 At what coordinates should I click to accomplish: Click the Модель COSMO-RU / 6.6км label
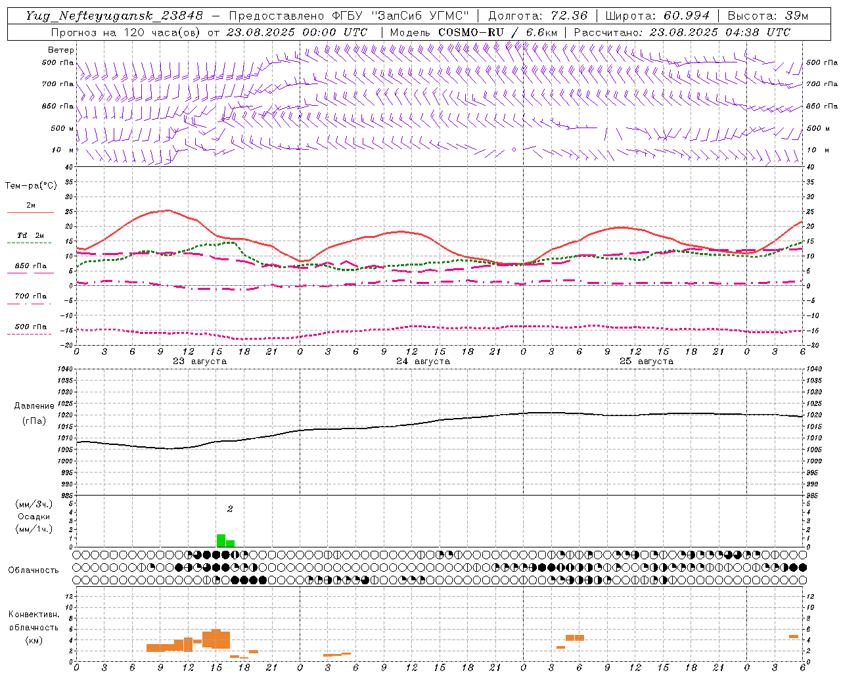pos(474,32)
